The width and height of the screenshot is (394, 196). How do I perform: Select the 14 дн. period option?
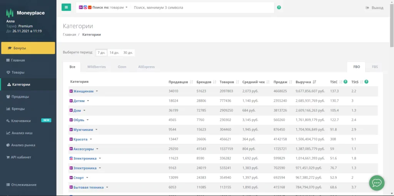[x=114, y=53]
